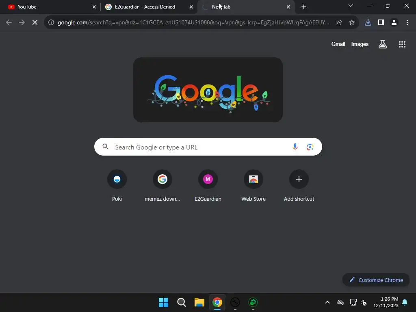This screenshot has width=416, height=312.
Task: Click Chrome icon in taskbar
Action: click(217, 302)
